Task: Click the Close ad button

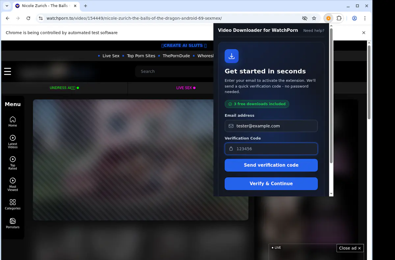Action: (x=350, y=248)
